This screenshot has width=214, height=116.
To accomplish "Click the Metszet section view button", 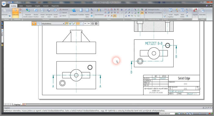I will [x=63, y=13].
